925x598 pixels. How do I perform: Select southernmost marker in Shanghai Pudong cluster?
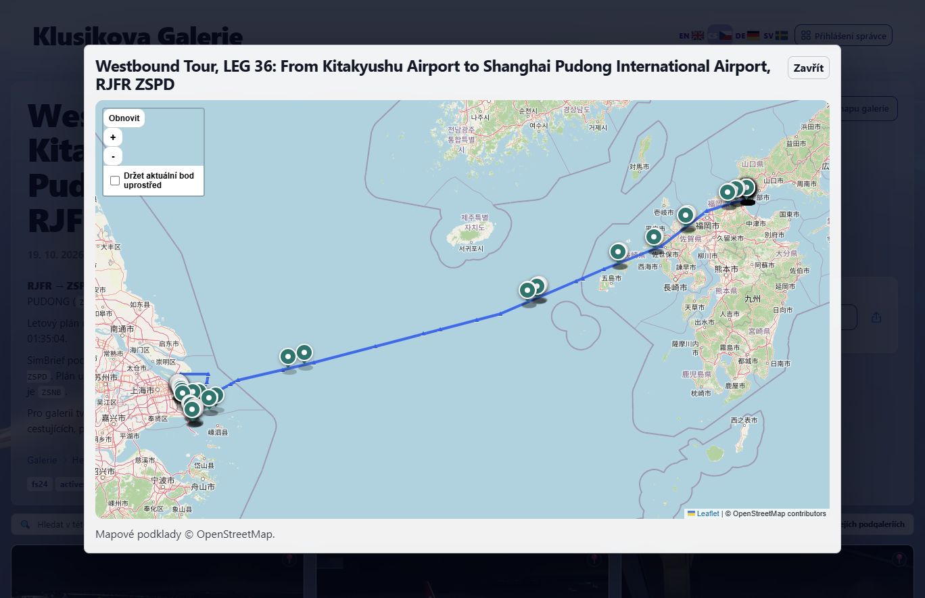coord(193,409)
